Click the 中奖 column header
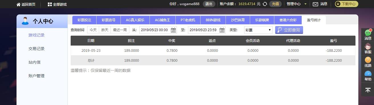Screen dimensions: 374x105 [x=172, y=41]
